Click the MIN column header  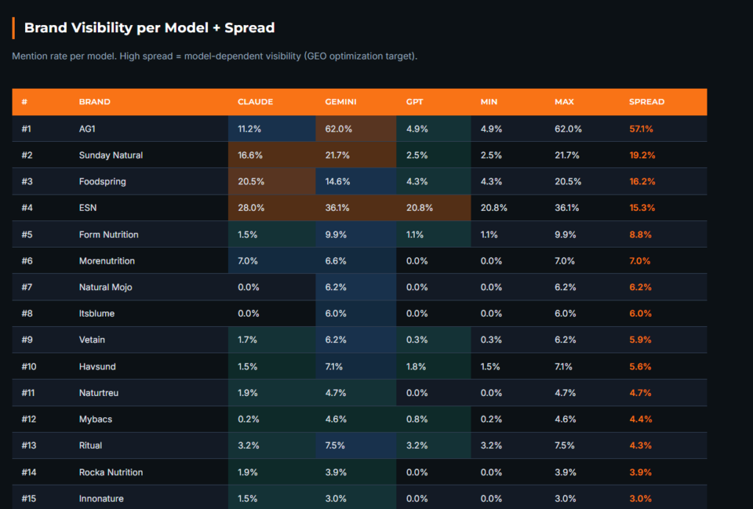489,101
